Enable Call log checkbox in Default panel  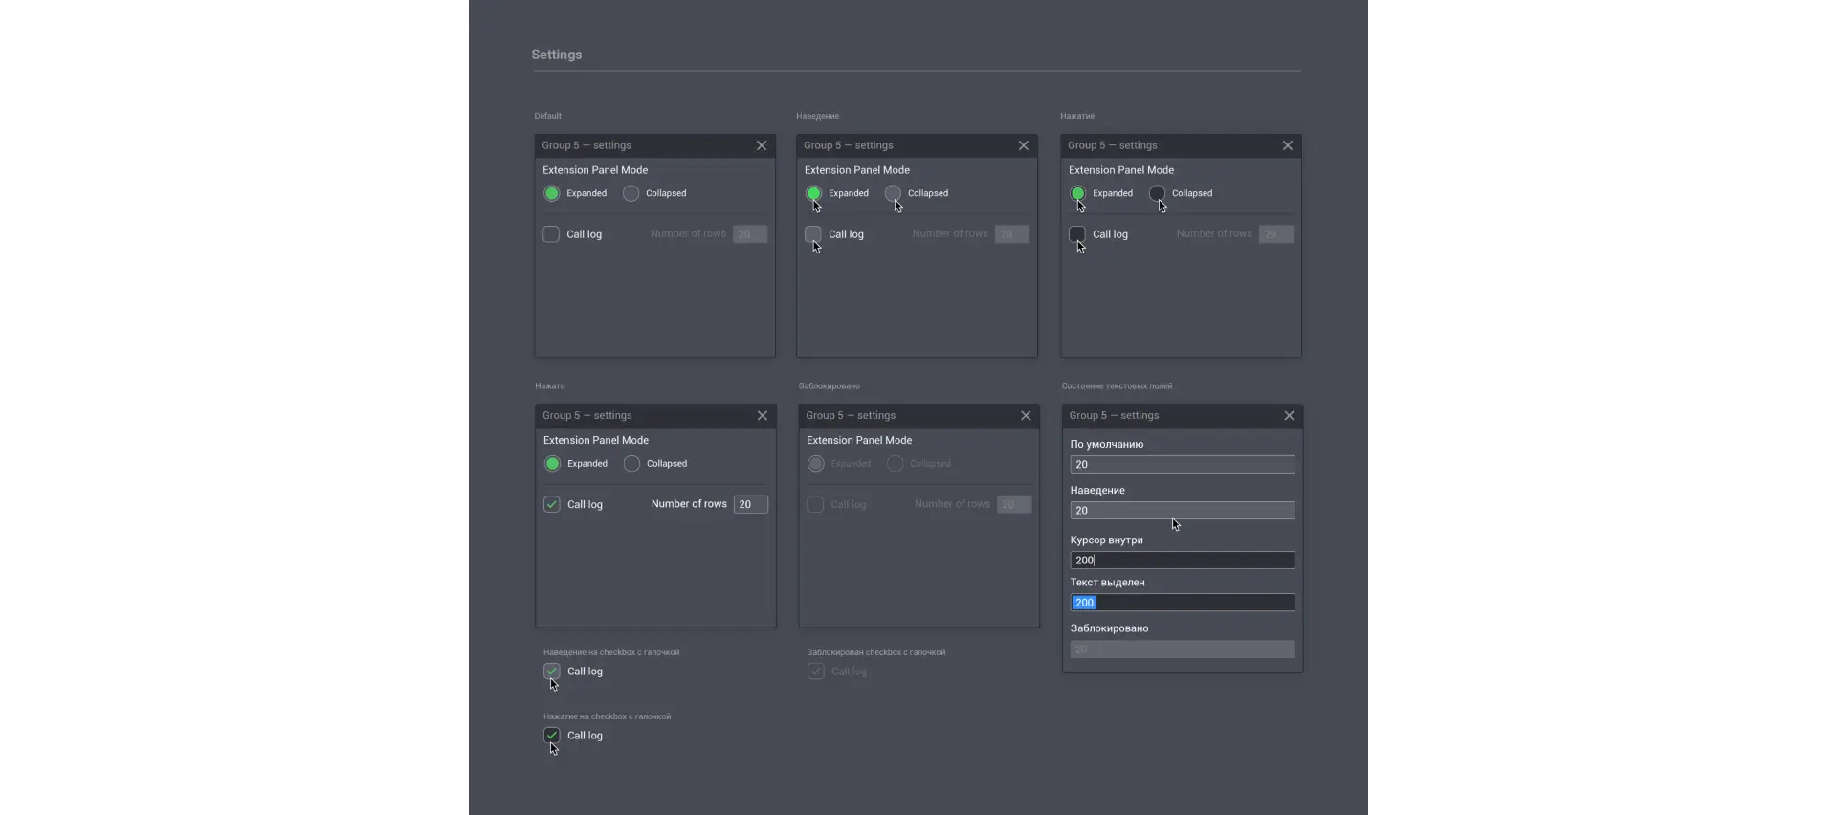(x=551, y=234)
